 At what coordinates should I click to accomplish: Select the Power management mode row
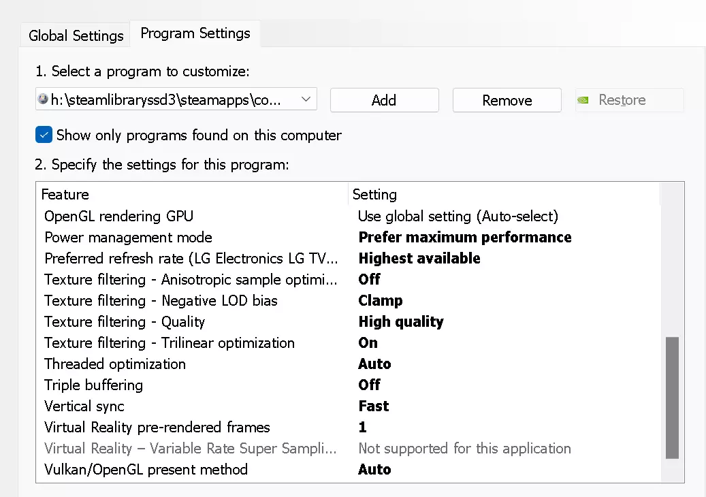pyautogui.click(x=128, y=238)
